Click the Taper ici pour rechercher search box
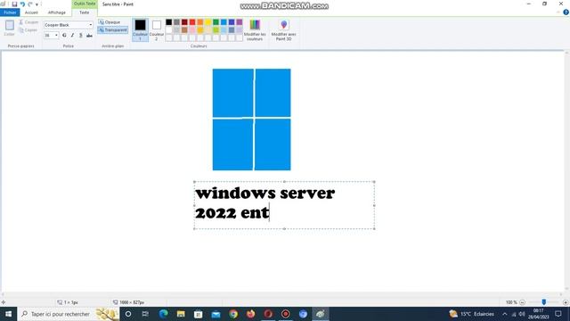This screenshot has height=321, width=570. 69,314
